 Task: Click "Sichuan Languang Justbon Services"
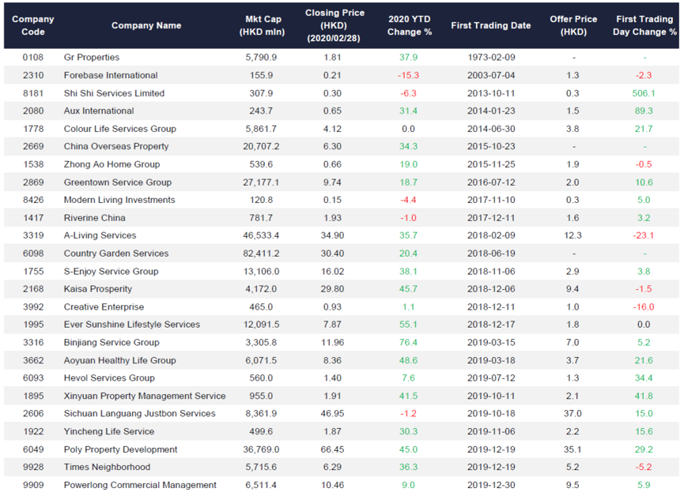click(140, 413)
